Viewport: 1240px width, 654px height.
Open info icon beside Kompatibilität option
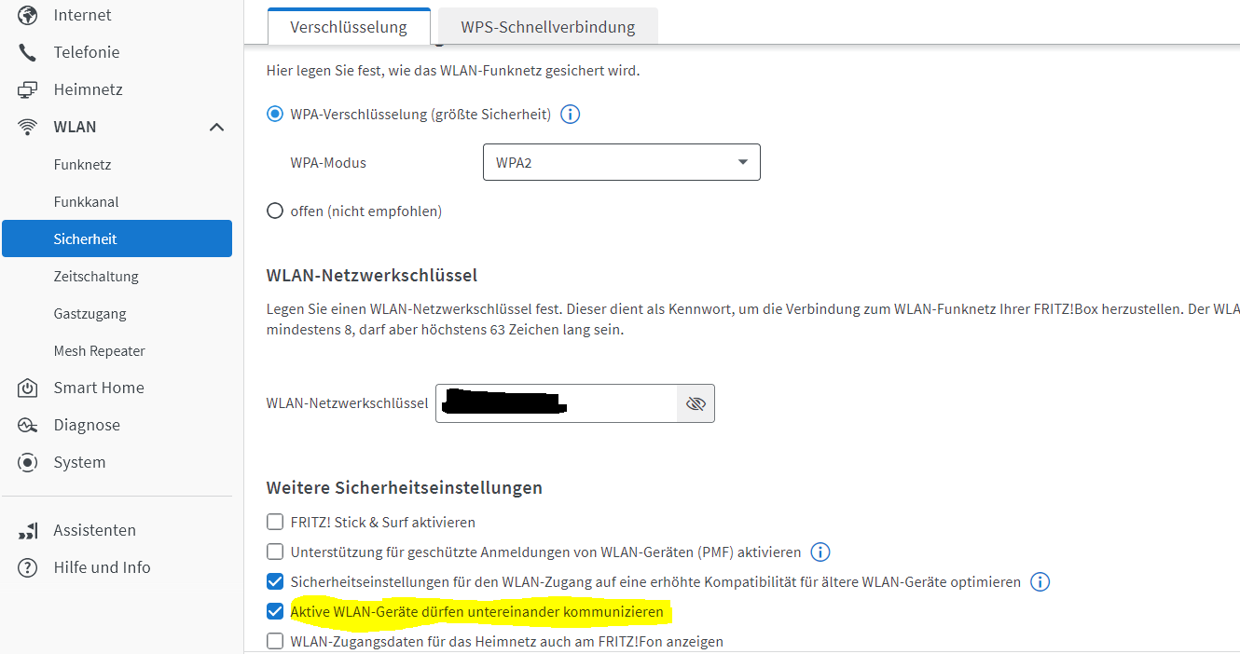pyautogui.click(x=1040, y=582)
